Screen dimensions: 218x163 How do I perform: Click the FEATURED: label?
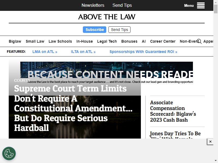16,52
